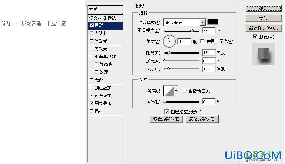Click the 正片叠底 blend mode combo box
This screenshot has width=285, height=164.
click(x=184, y=22)
